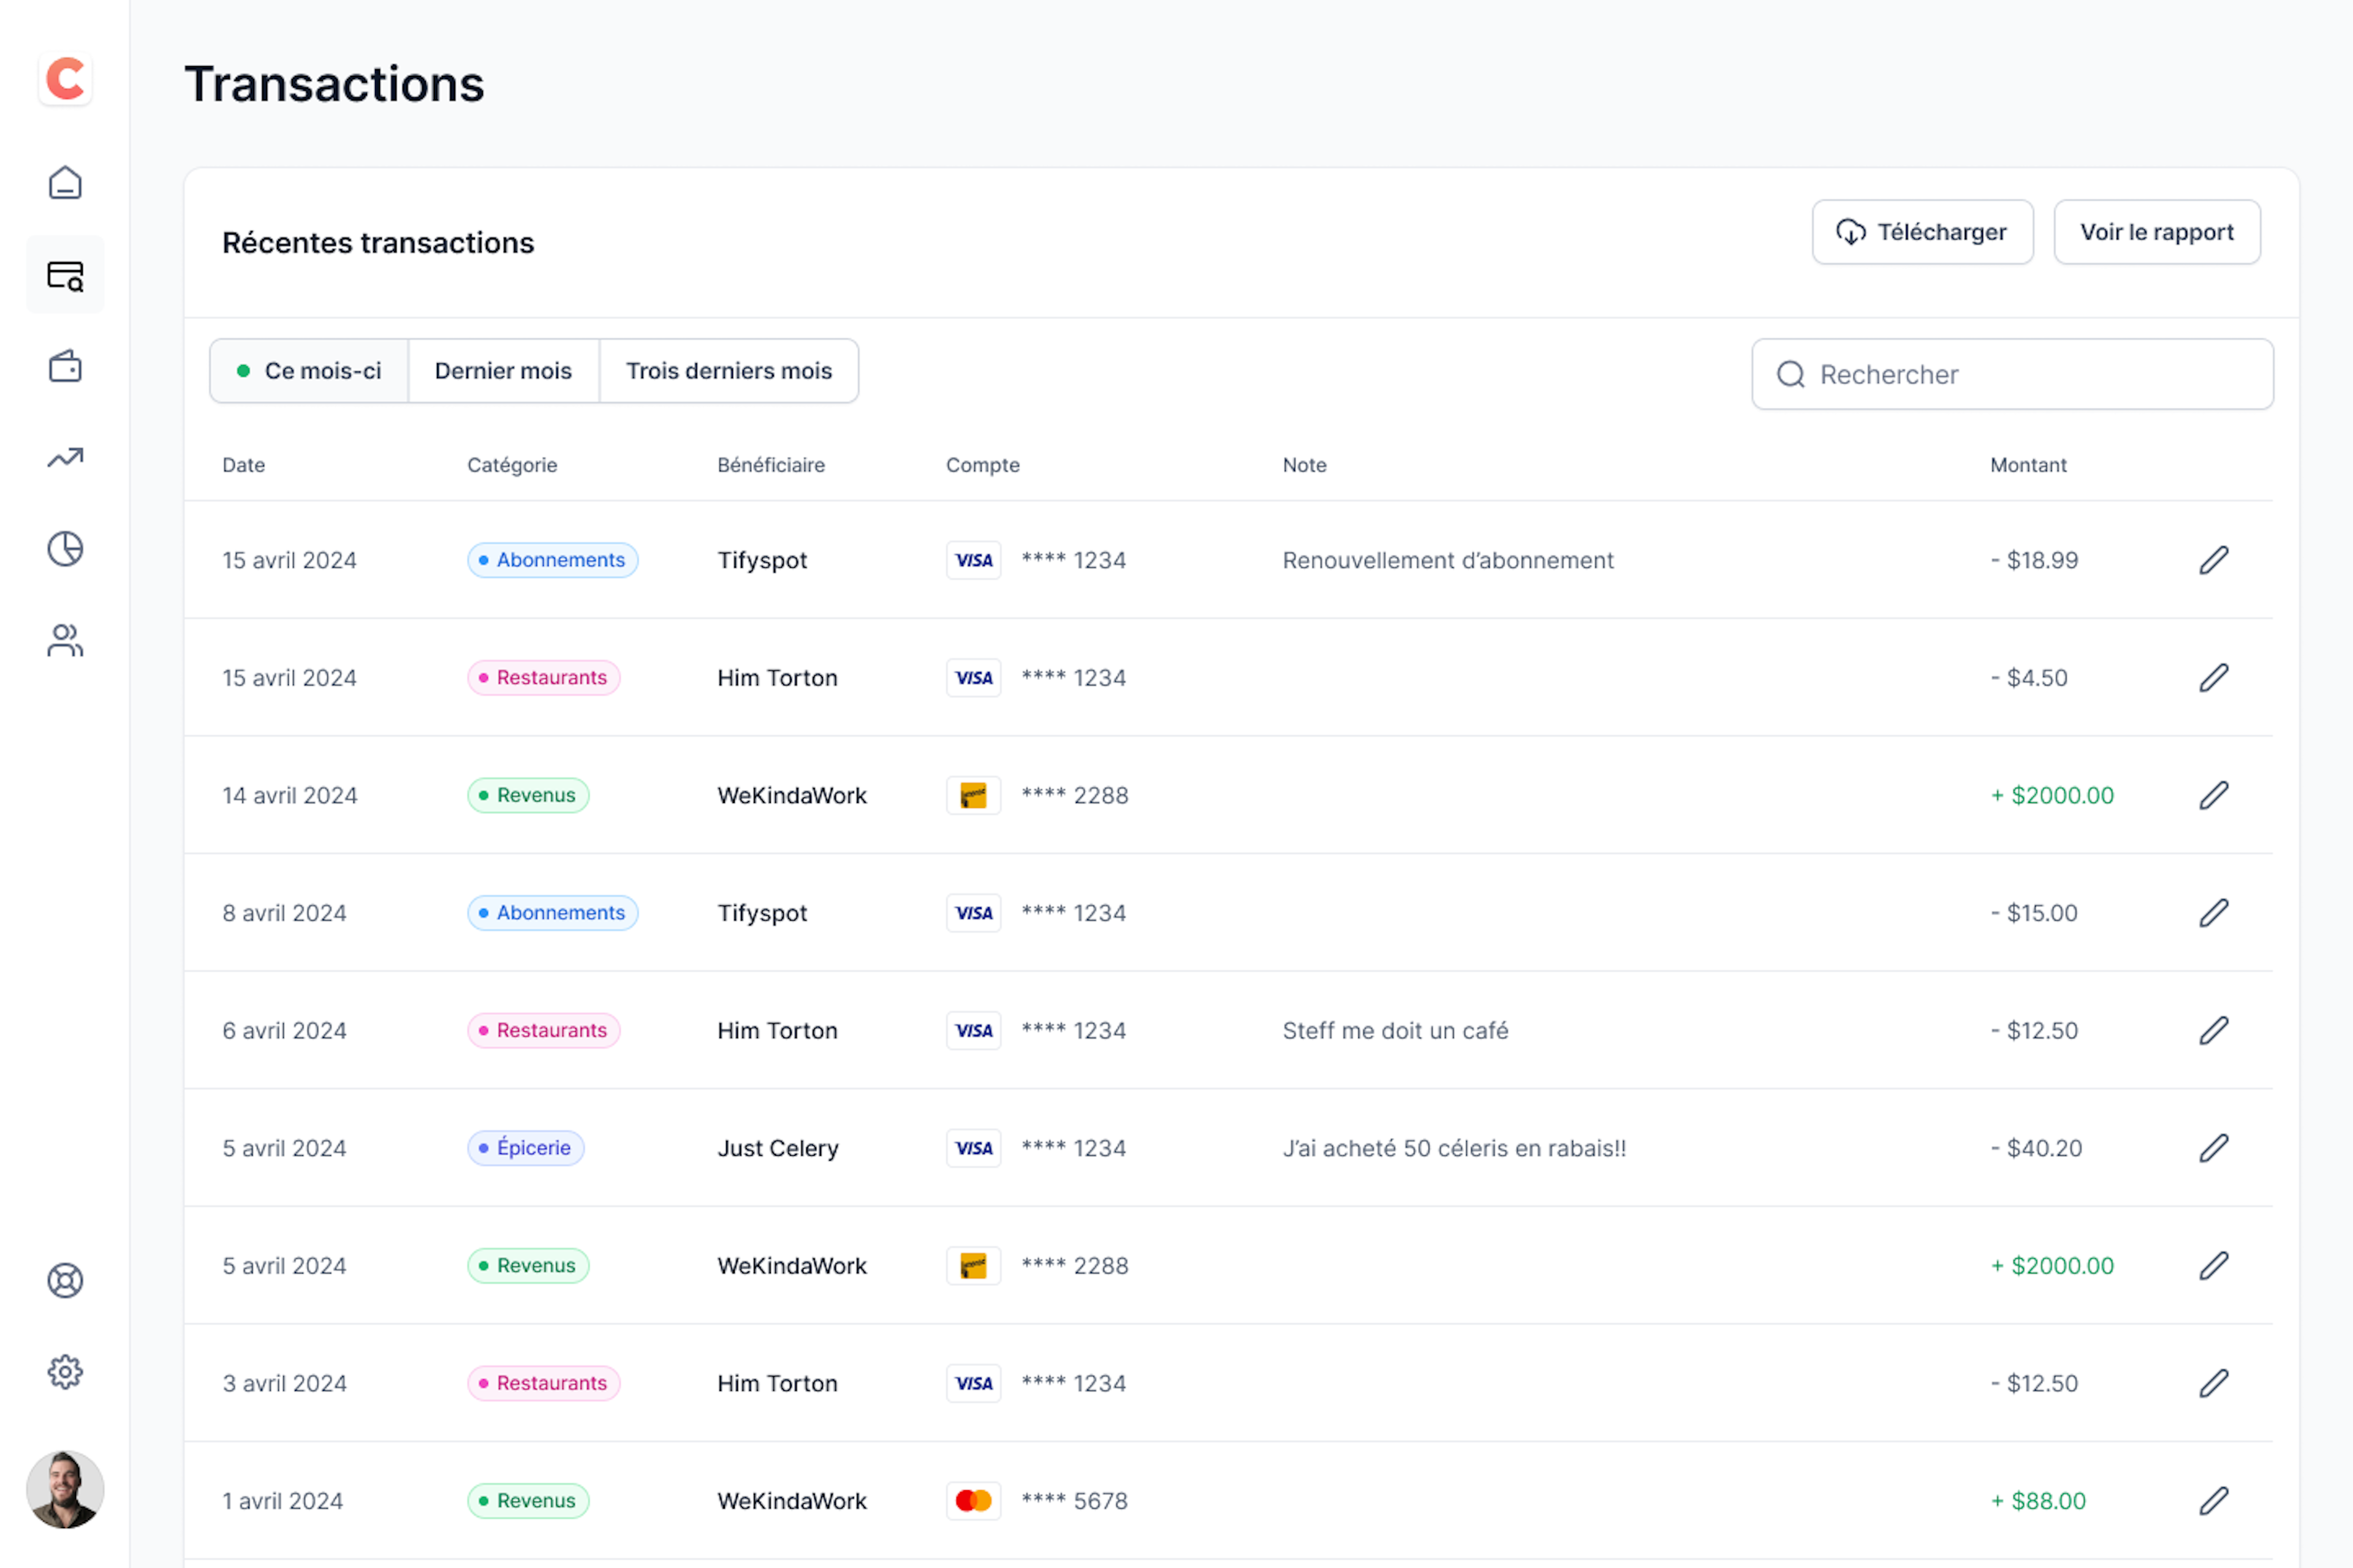Click the Bénéficiaire column header
The width and height of the screenshot is (2353, 1568).
771,465
